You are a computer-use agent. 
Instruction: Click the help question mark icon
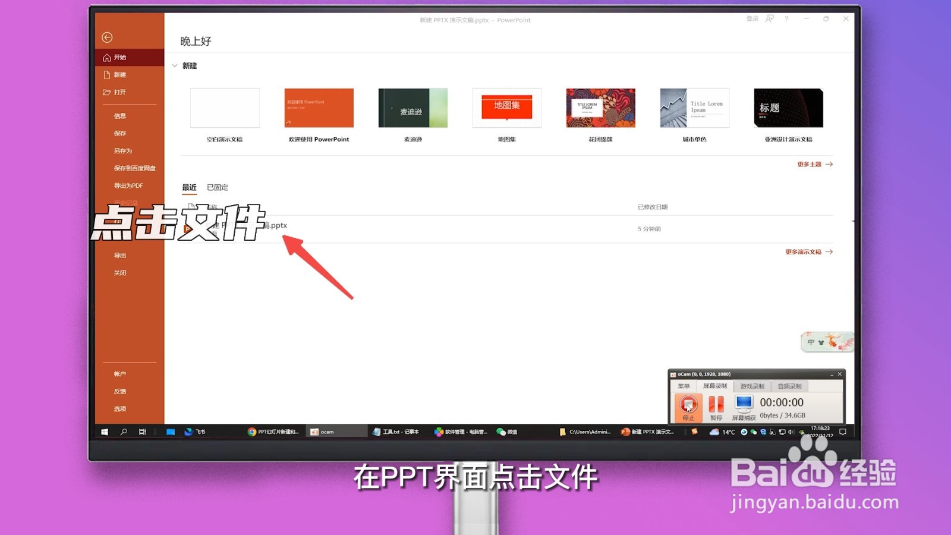(786, 19)
